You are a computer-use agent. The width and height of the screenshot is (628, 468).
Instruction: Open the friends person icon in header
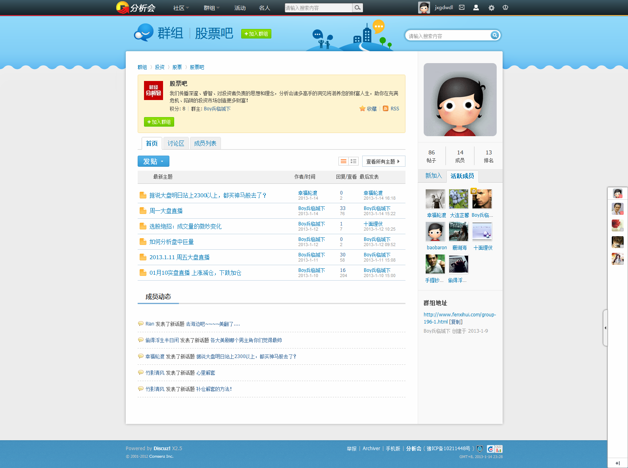(476, 8)
